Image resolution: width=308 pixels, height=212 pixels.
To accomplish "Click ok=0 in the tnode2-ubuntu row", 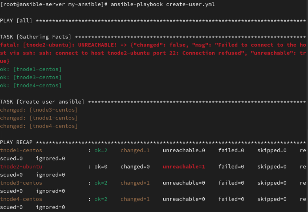I will pyautogui.click(x=101, y=167).
